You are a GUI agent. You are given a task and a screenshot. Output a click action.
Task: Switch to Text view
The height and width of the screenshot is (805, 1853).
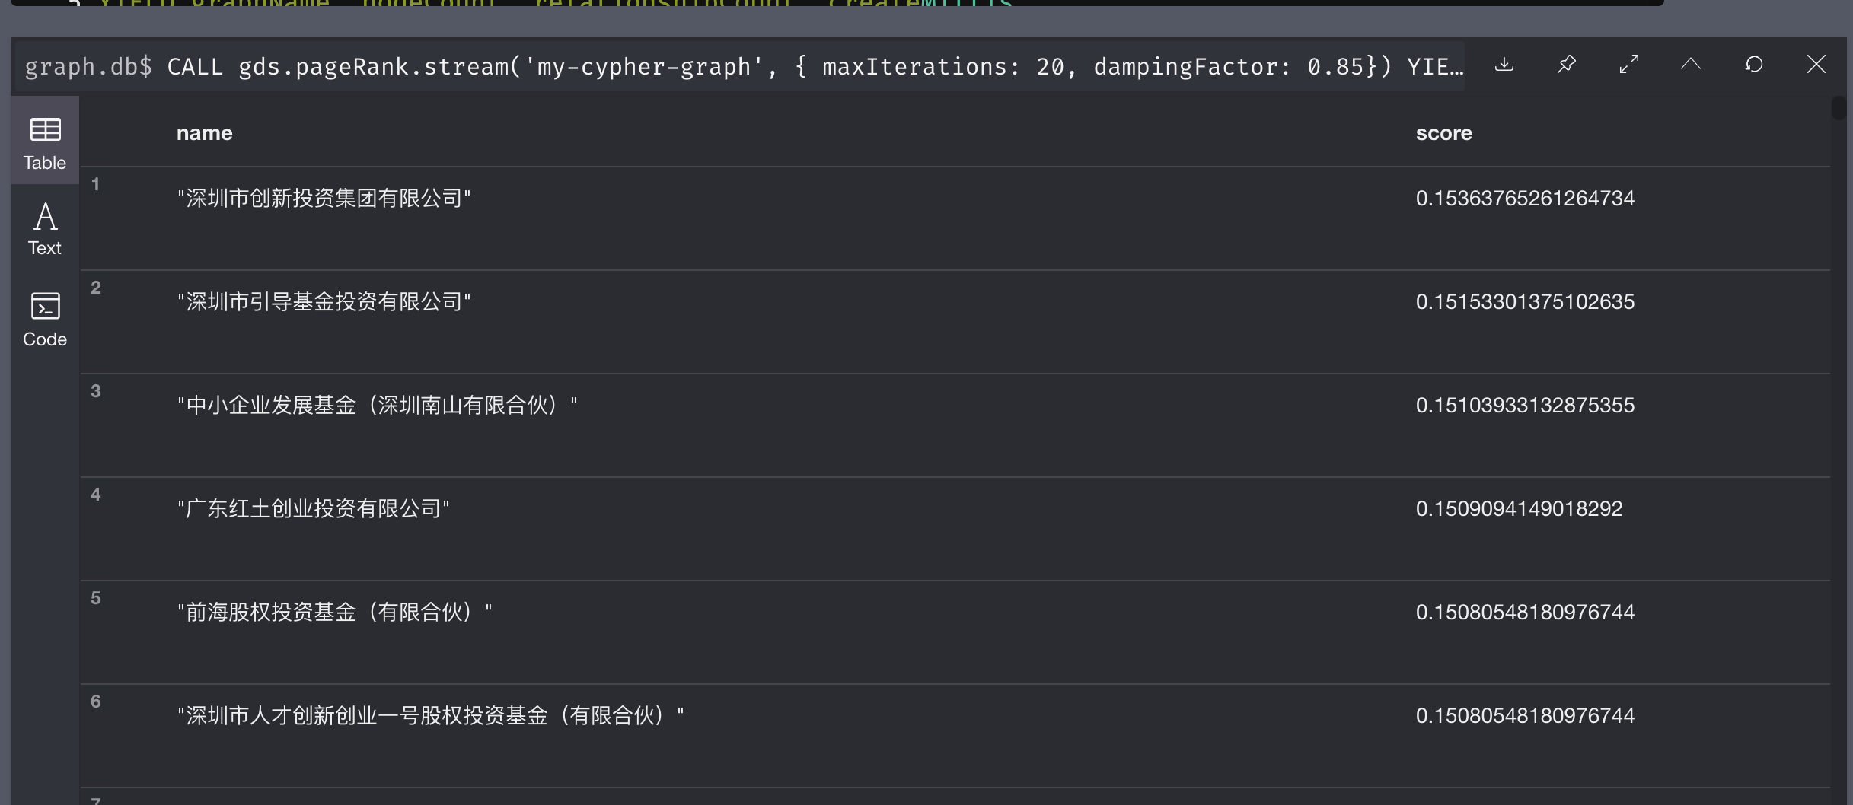(45, 228)
